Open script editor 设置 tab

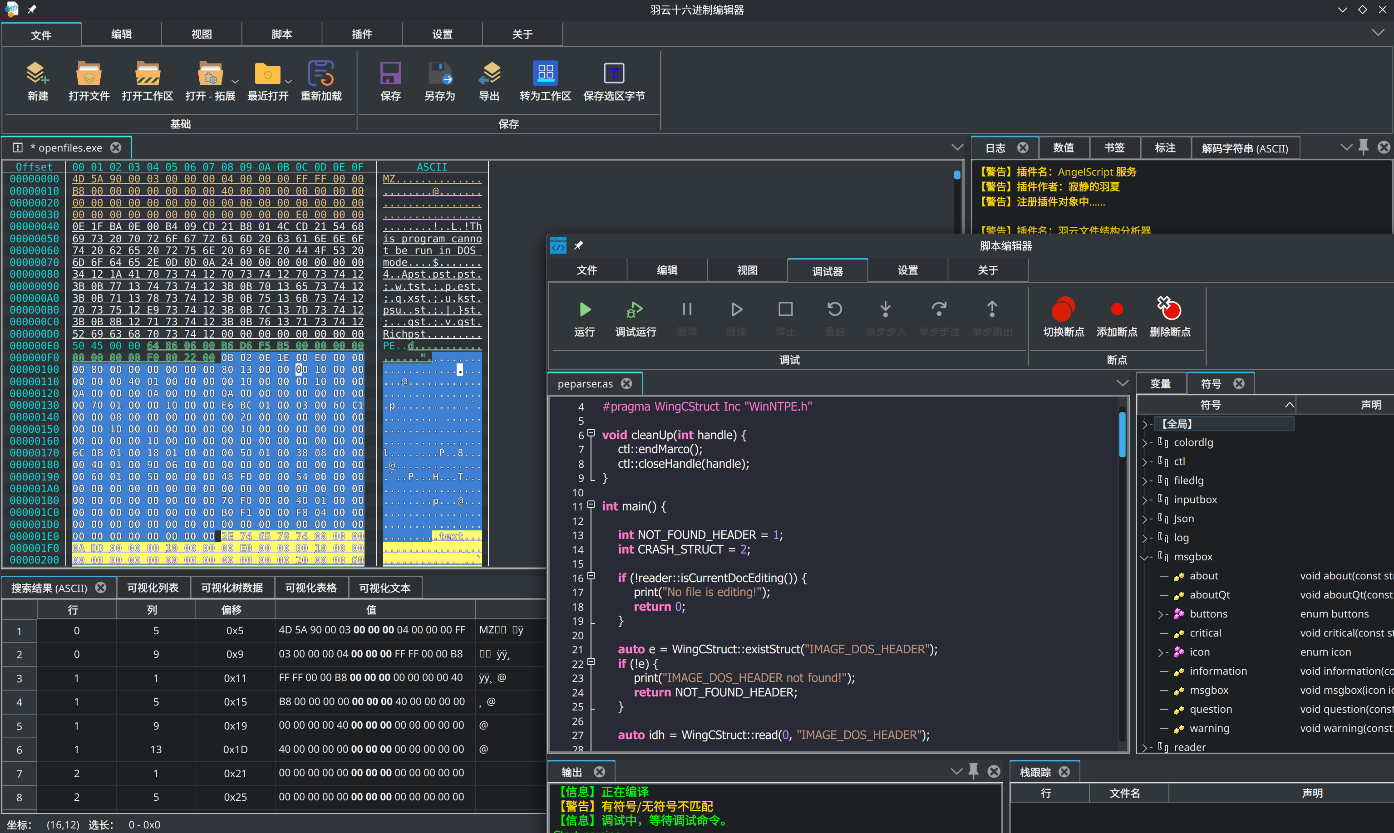point(908,270)
